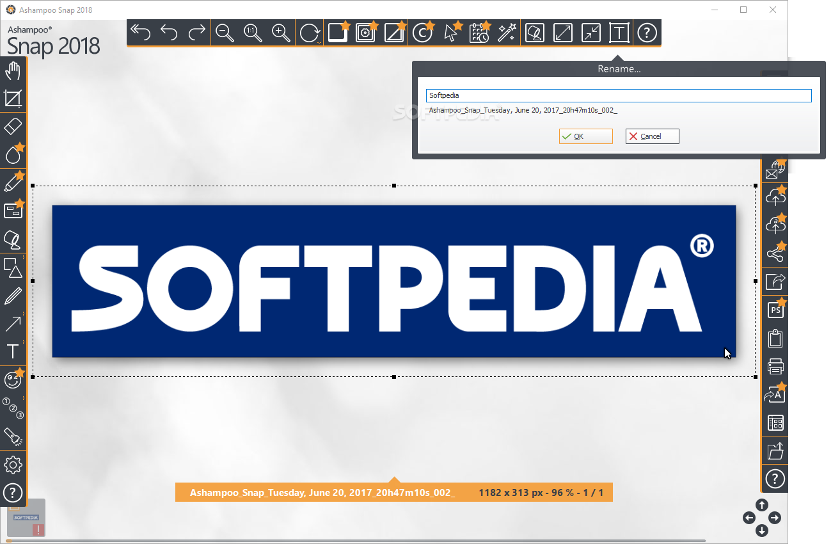840x544 pixels.
Task: Click the framed marker icon in top toolbar
Action: click(x=534, y=33)
